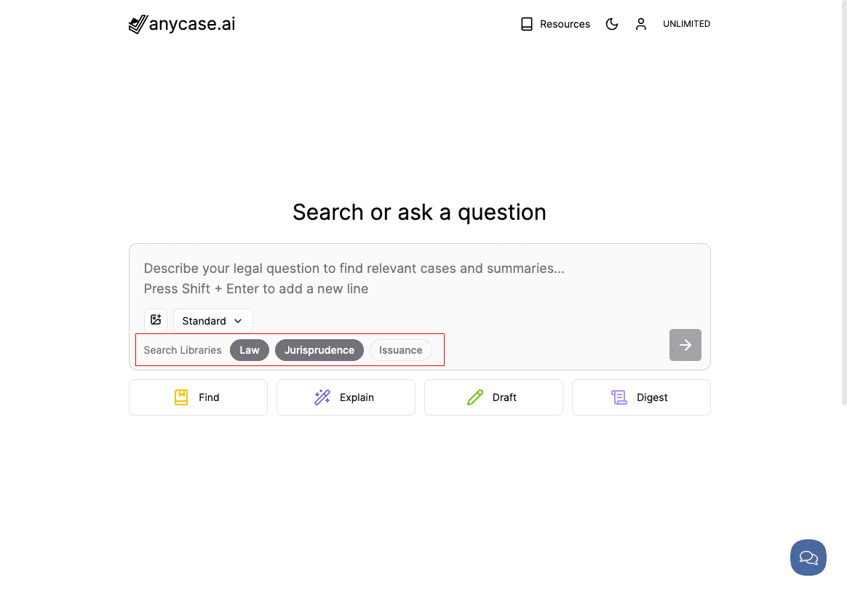The image size is (847, 591).
Task: Toggle the Law library filter
Action: pos(249,350)
